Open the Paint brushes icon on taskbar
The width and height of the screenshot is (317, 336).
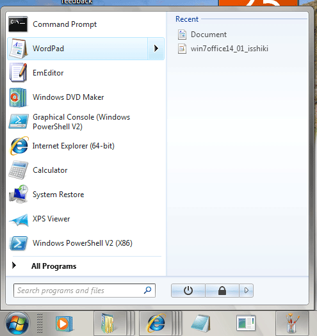click(291, 323)
